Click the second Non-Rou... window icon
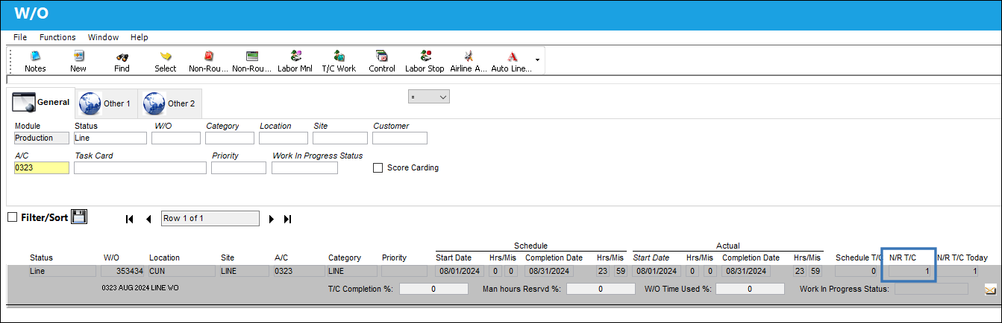 click(x=252, y=56)
